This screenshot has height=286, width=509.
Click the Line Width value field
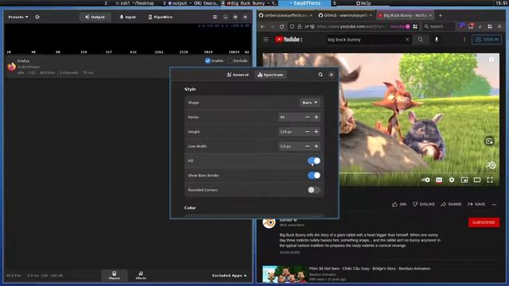290,146
